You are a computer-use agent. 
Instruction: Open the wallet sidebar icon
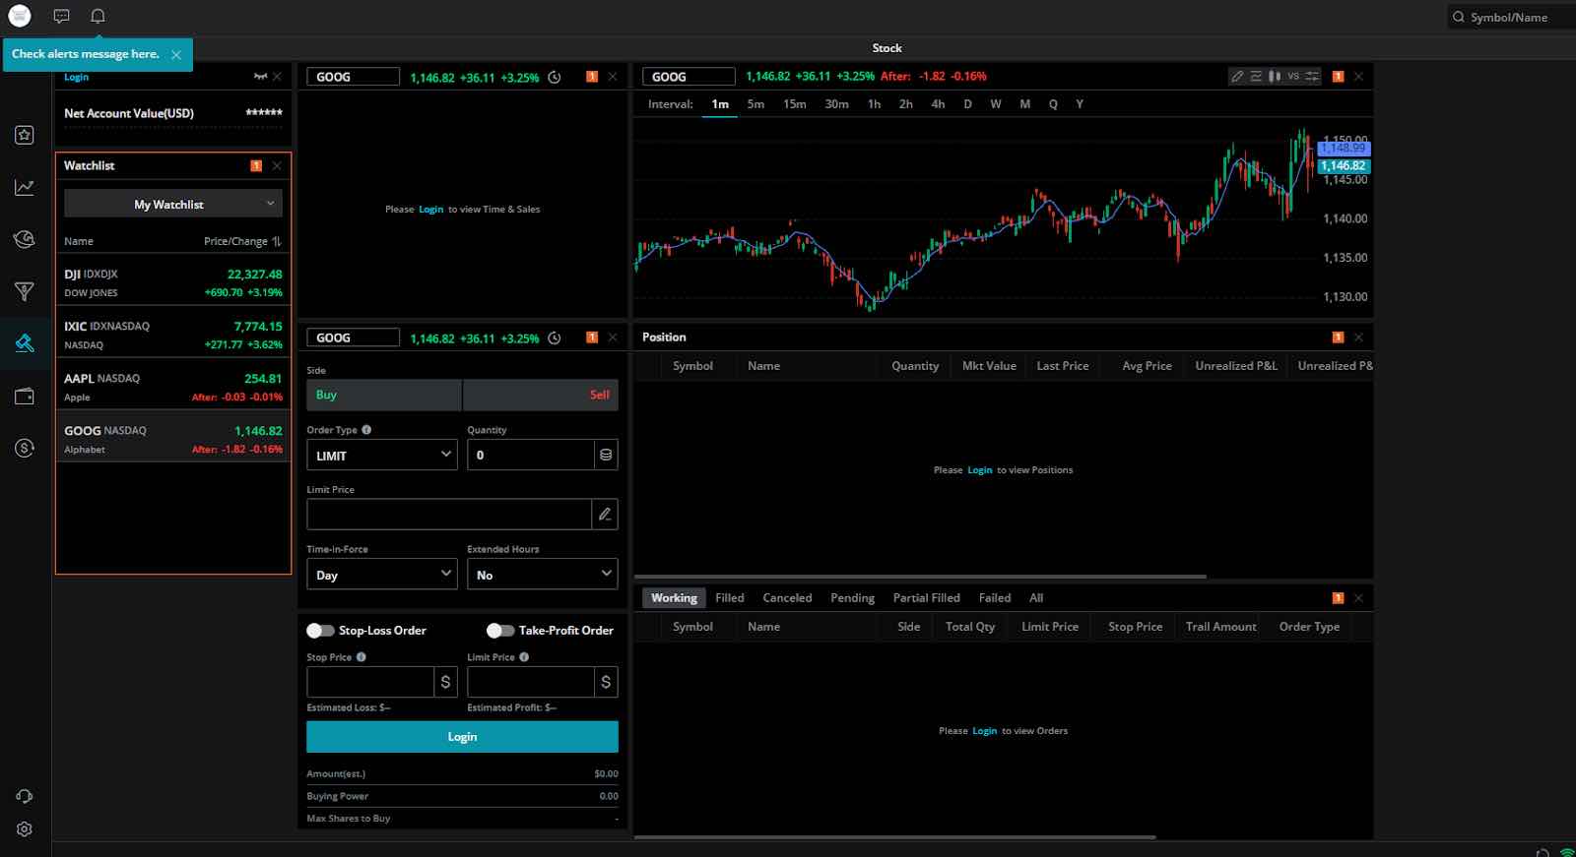(25, 396)
